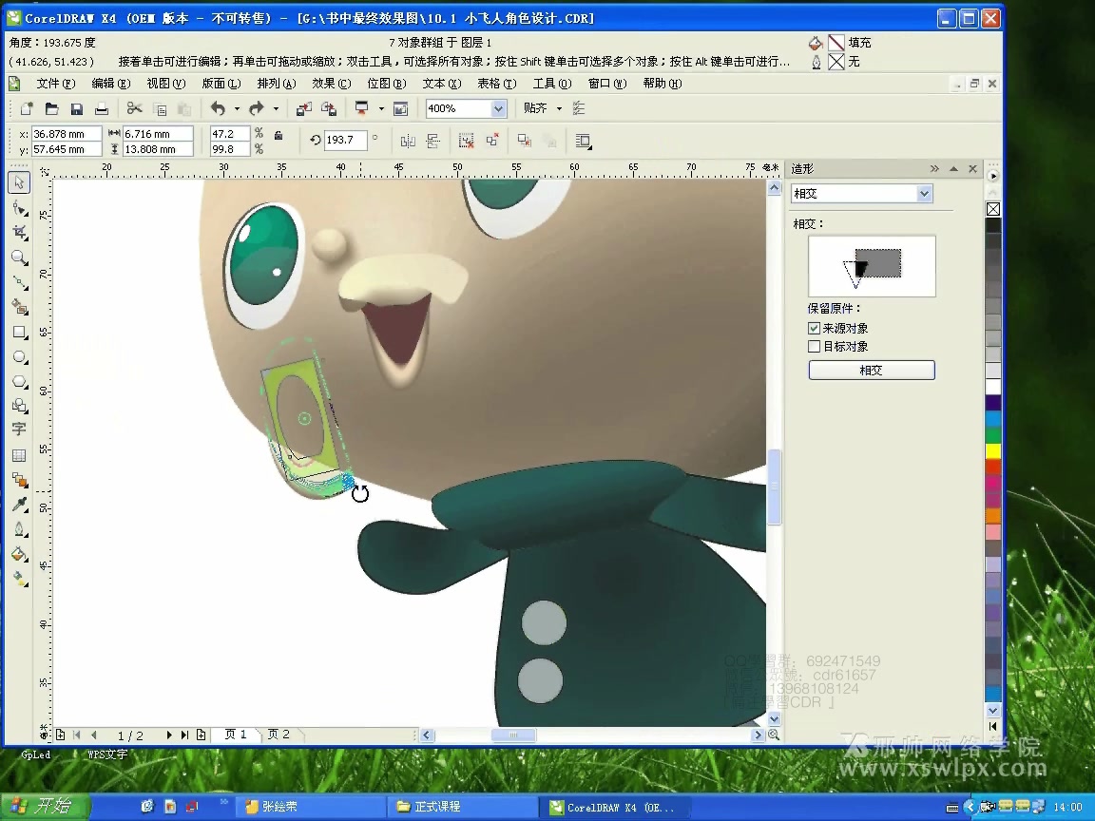Viewport: 1095px width, 821px height.
Task: Open the zoom level 400% dropdown
Action: (498, 108)
